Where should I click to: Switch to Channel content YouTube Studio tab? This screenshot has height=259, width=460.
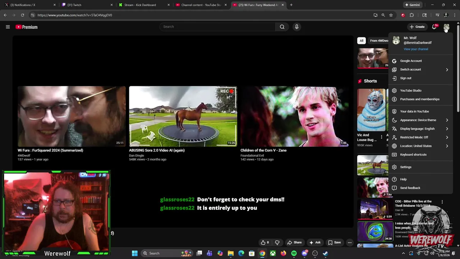click(201, 5)
